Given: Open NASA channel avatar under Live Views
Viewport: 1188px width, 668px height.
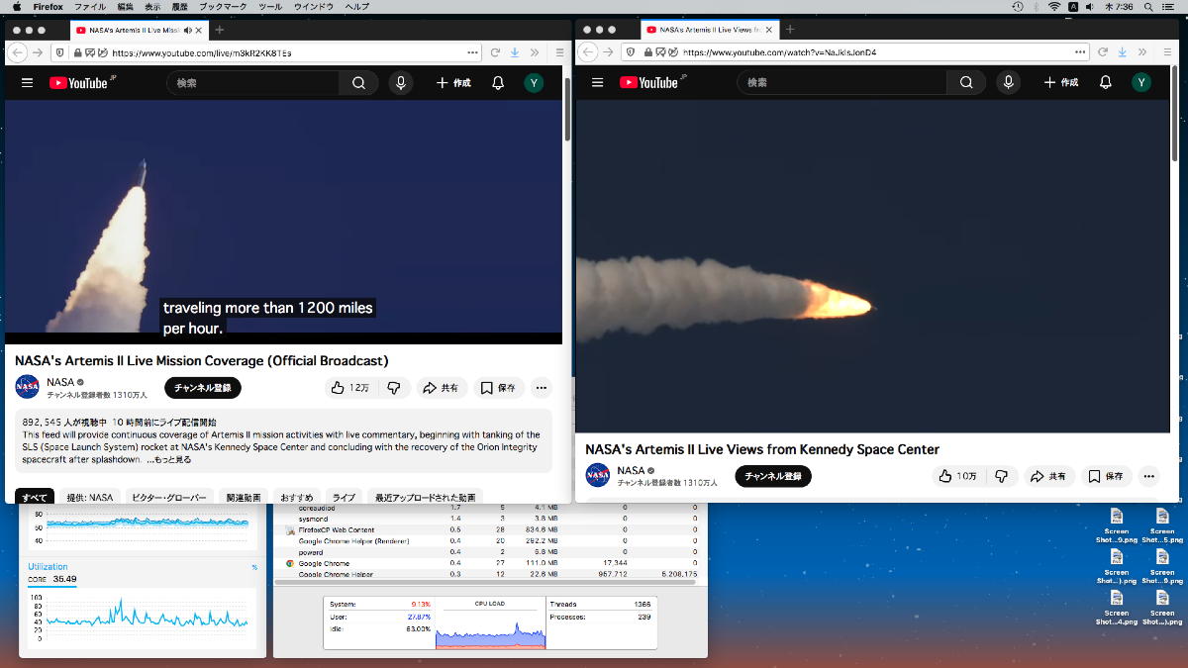Looking at the screenshot, I should (x=598, y=475).
